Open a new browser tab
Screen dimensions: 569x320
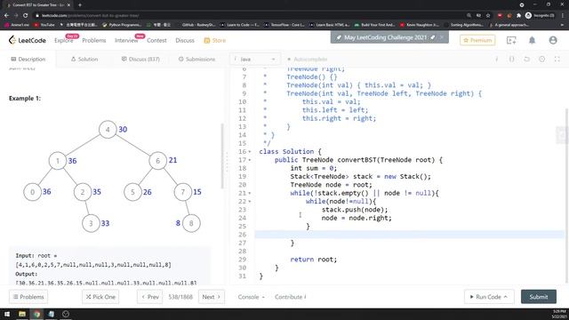(80, 5)
